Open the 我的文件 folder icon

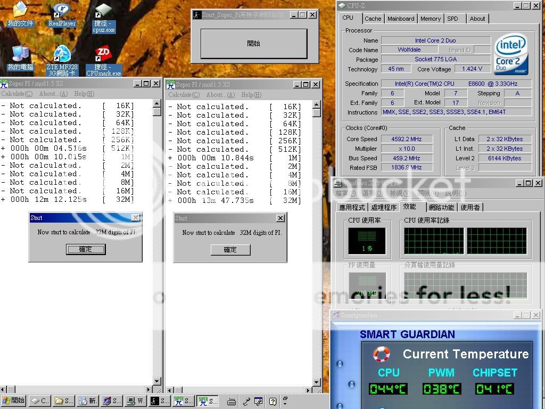[20, 11]
